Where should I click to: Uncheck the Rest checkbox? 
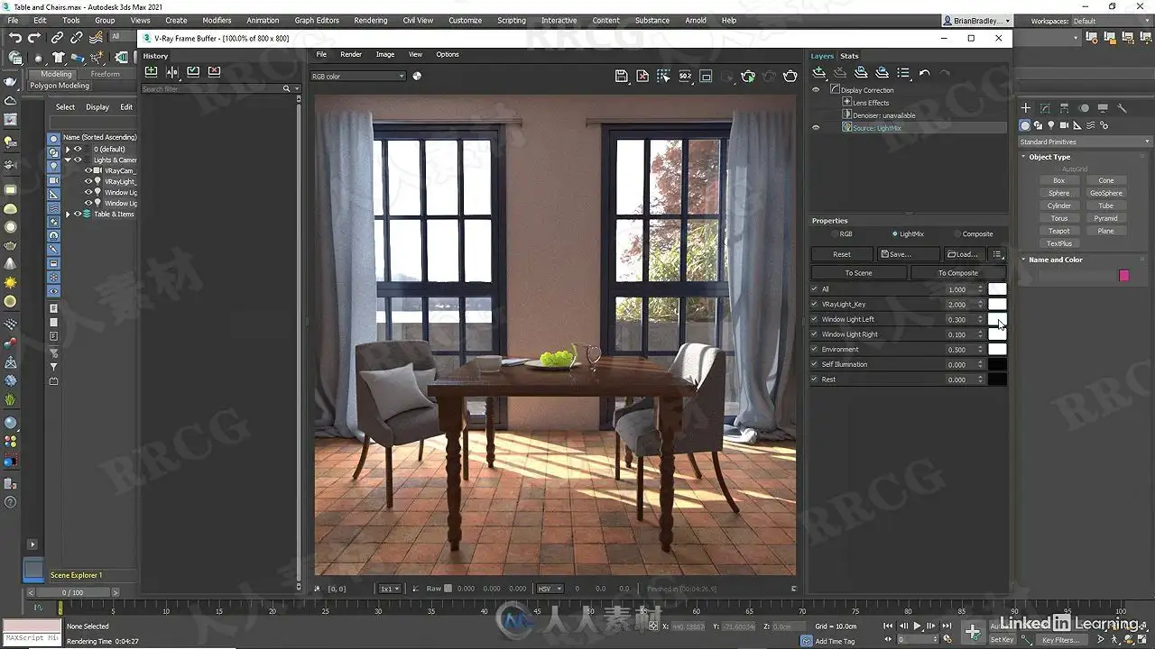tap(814, 379)
